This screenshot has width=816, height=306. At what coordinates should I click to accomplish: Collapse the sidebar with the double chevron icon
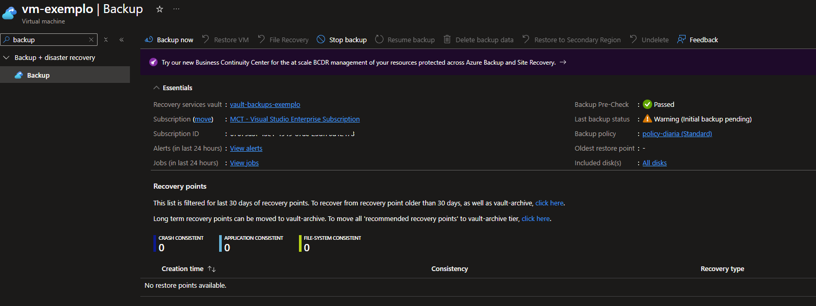point(122,40)
